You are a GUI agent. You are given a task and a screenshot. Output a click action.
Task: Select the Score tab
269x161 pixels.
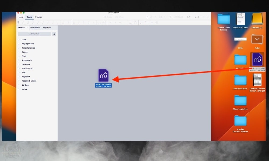tap(29, 17)
